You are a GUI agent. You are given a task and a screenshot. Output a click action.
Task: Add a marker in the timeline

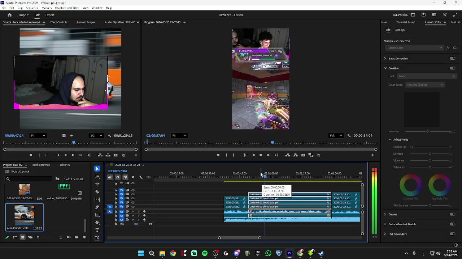[133, 177]
